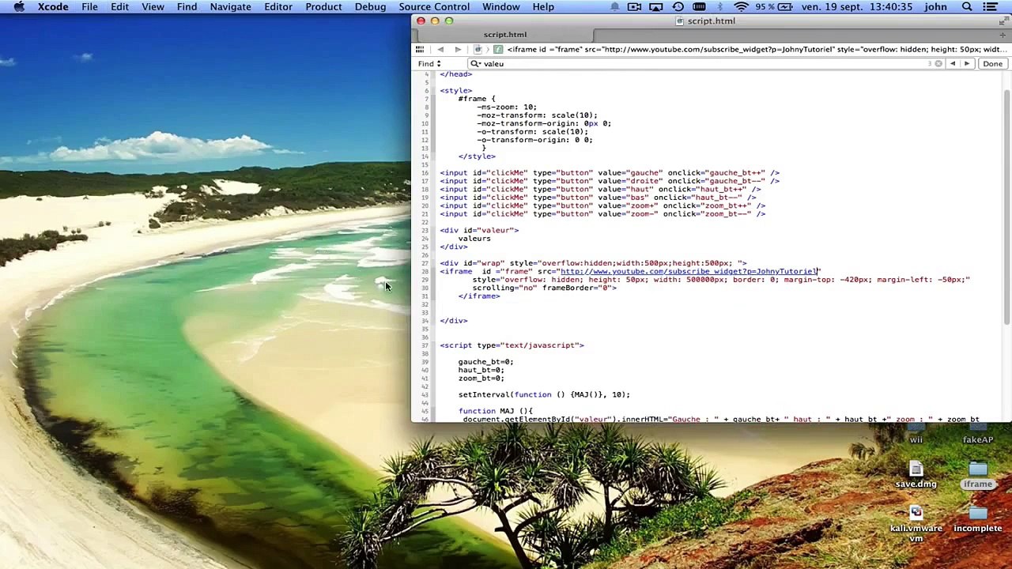Select save.dmg desktop file
This screenshot has width=1012, height=569.
click(916, 475)
